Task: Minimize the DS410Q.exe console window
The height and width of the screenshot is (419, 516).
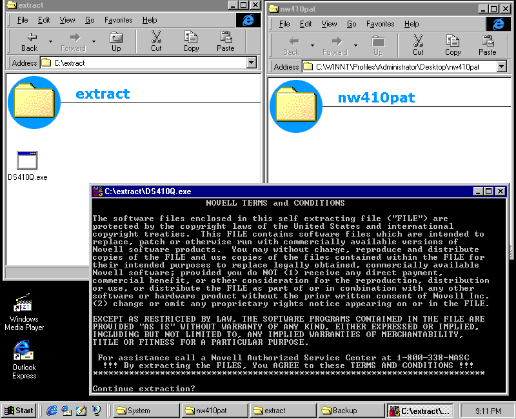Action: click(478, 191)
